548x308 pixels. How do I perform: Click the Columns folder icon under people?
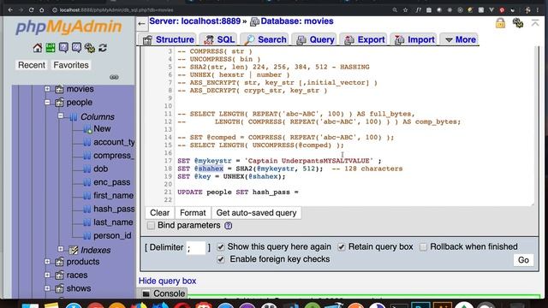point(74,117)
